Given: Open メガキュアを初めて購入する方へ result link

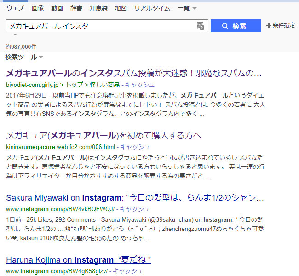Looking at the screenshot, I should click(x=103, y=136).
